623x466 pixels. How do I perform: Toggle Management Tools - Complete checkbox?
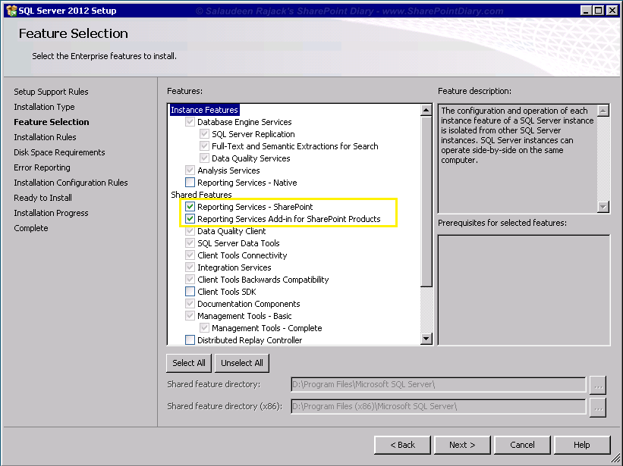(x=204, y=328)
